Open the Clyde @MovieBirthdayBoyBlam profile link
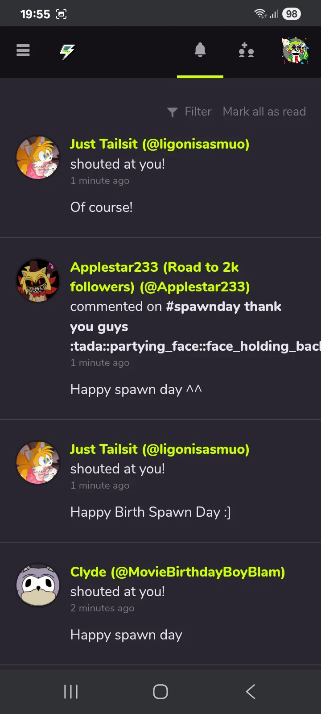Viewport: 321px width, 714px height. [177, 572]
